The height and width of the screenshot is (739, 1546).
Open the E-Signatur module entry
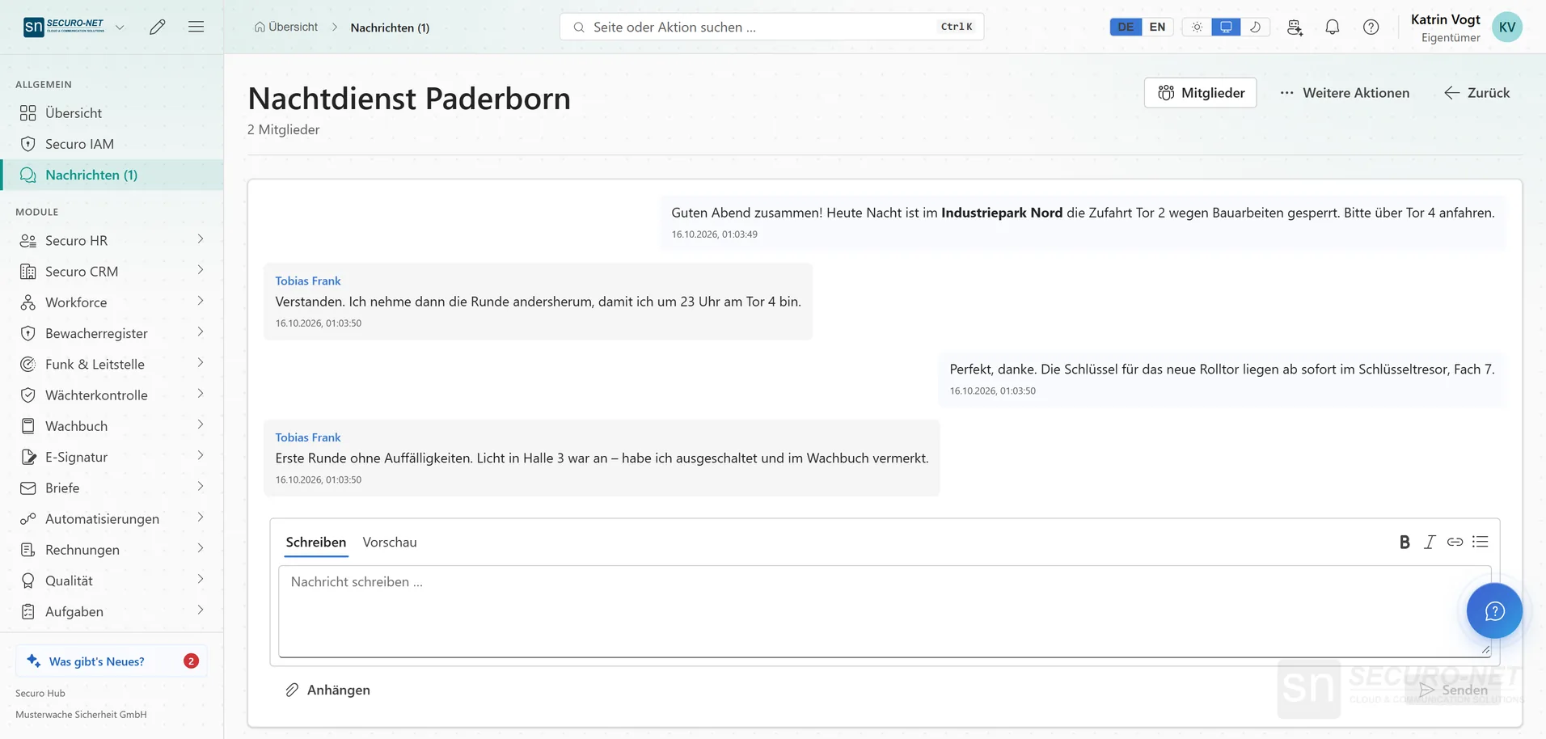[x=112, y=457]
